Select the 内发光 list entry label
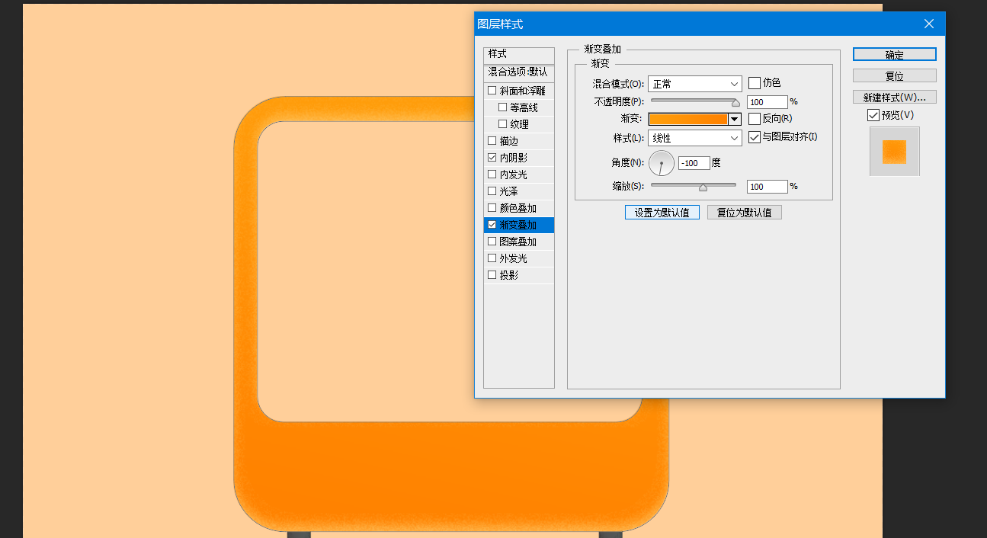 tap(514, 175)
